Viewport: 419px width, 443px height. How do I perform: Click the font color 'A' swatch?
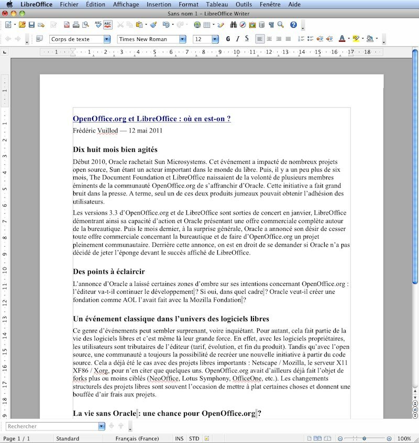[x=342, y=39]
